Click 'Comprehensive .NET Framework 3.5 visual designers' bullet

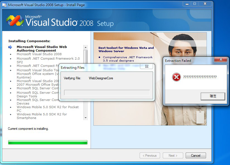[x=128, y=59]
